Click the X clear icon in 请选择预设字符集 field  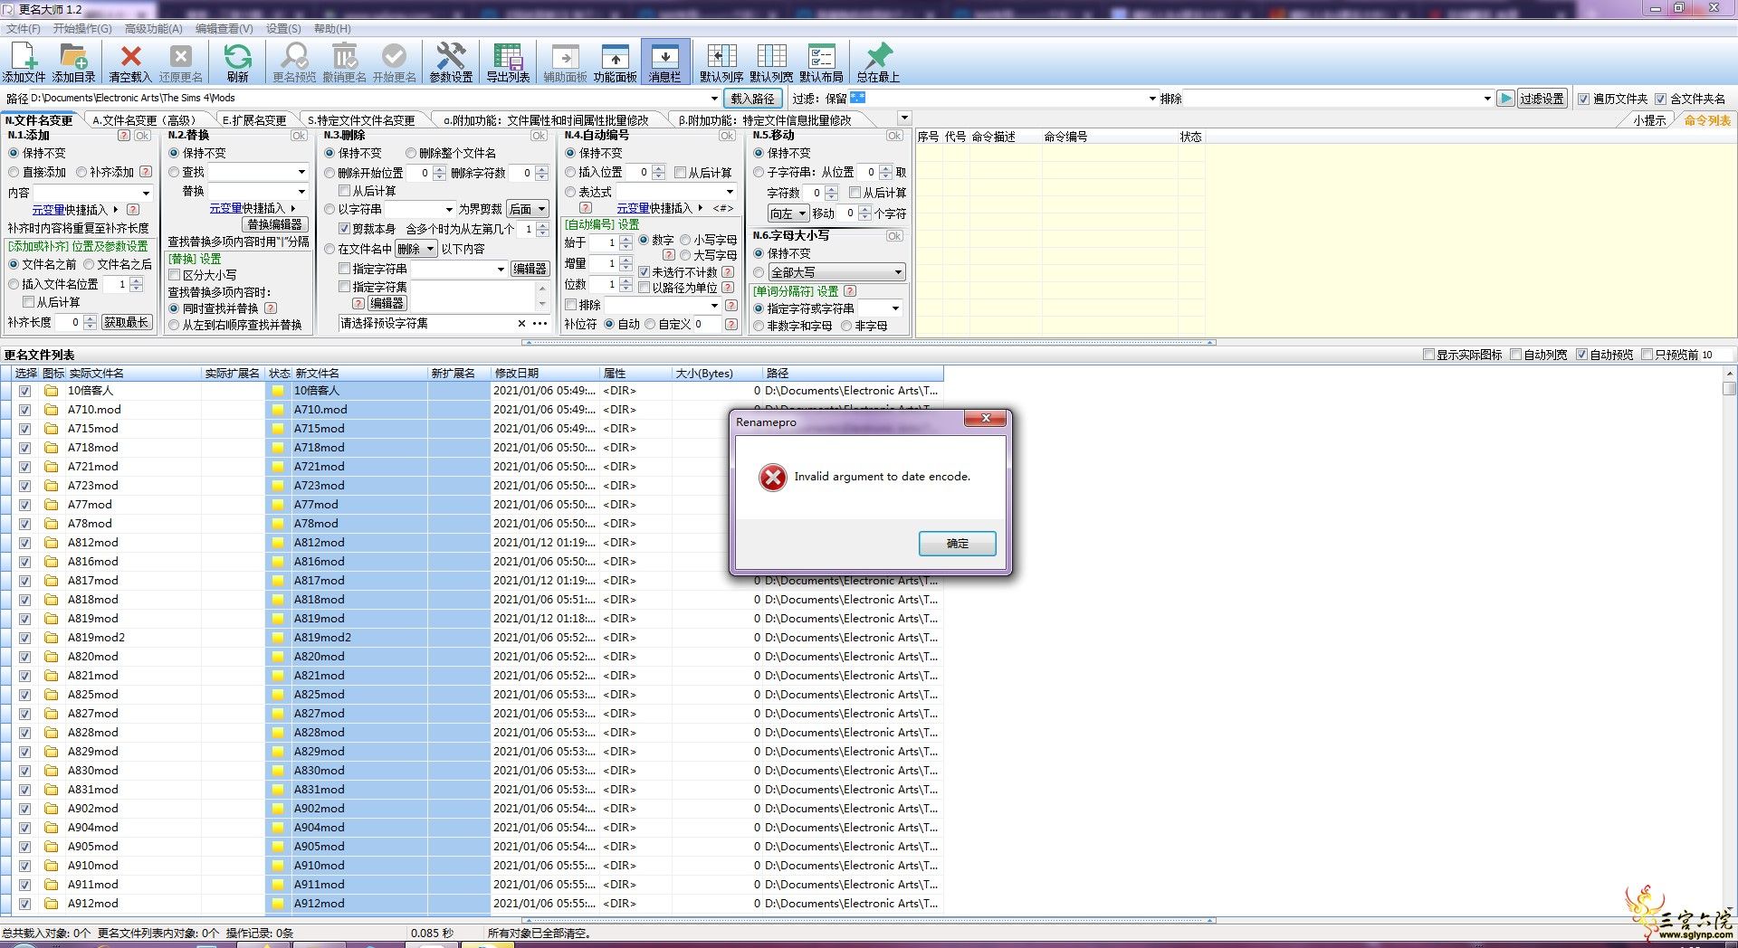click(521, 323)
